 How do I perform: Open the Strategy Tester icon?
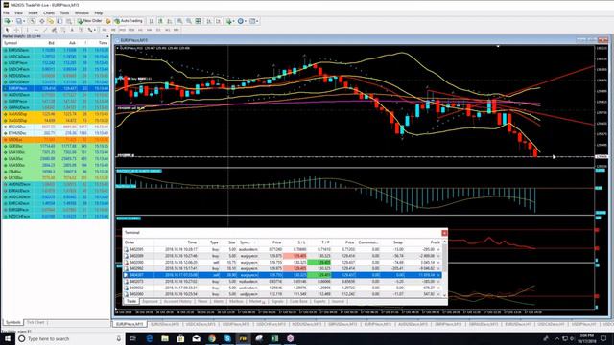pos(69,21)
